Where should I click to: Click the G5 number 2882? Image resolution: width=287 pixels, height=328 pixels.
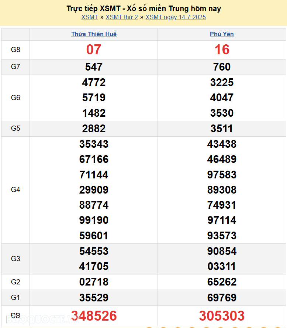[x=94, y=129]
